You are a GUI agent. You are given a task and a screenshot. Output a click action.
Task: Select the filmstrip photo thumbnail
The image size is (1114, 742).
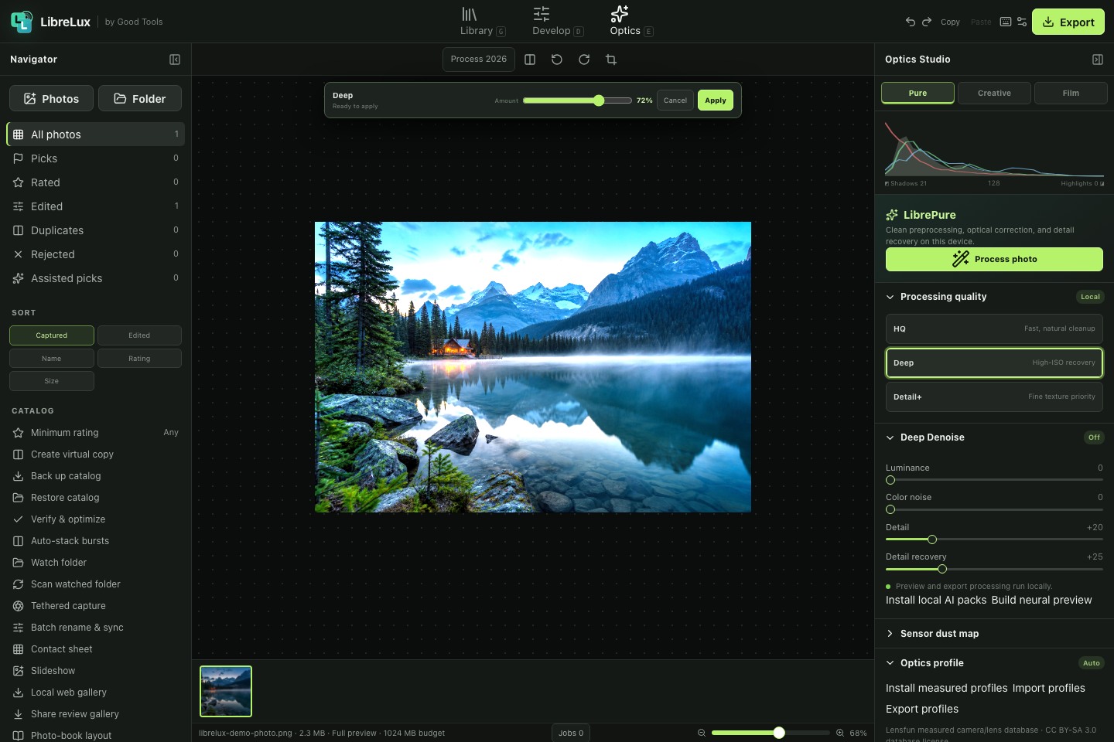tap(226, 691)
